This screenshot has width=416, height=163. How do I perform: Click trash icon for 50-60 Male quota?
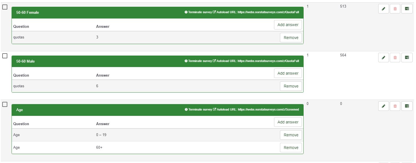click(x=395, y=58)
